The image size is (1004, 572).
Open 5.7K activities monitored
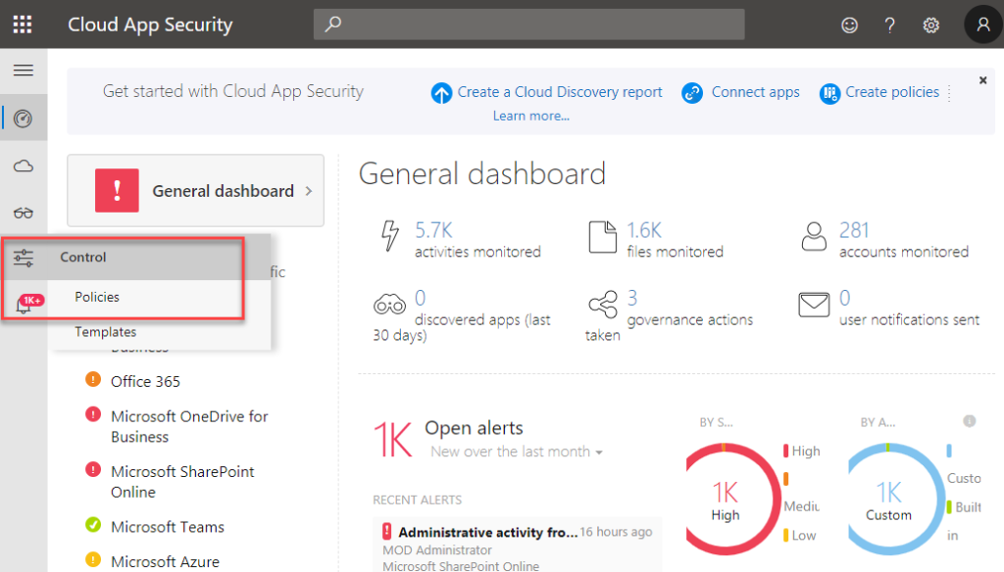433,230
